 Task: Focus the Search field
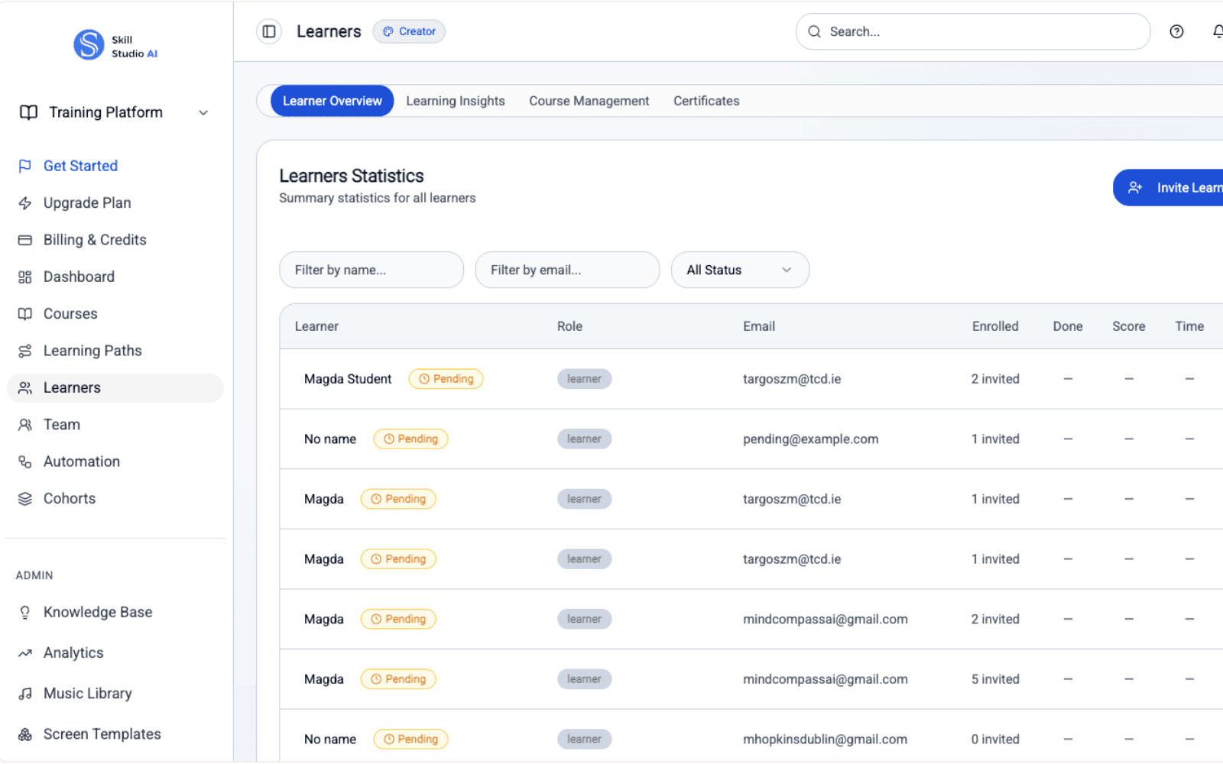pyautogui.click(x=972, y=31)
